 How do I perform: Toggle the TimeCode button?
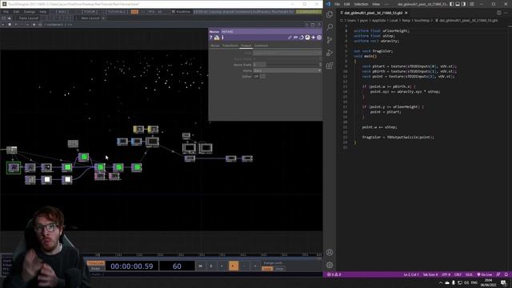[x=95, y=263]
